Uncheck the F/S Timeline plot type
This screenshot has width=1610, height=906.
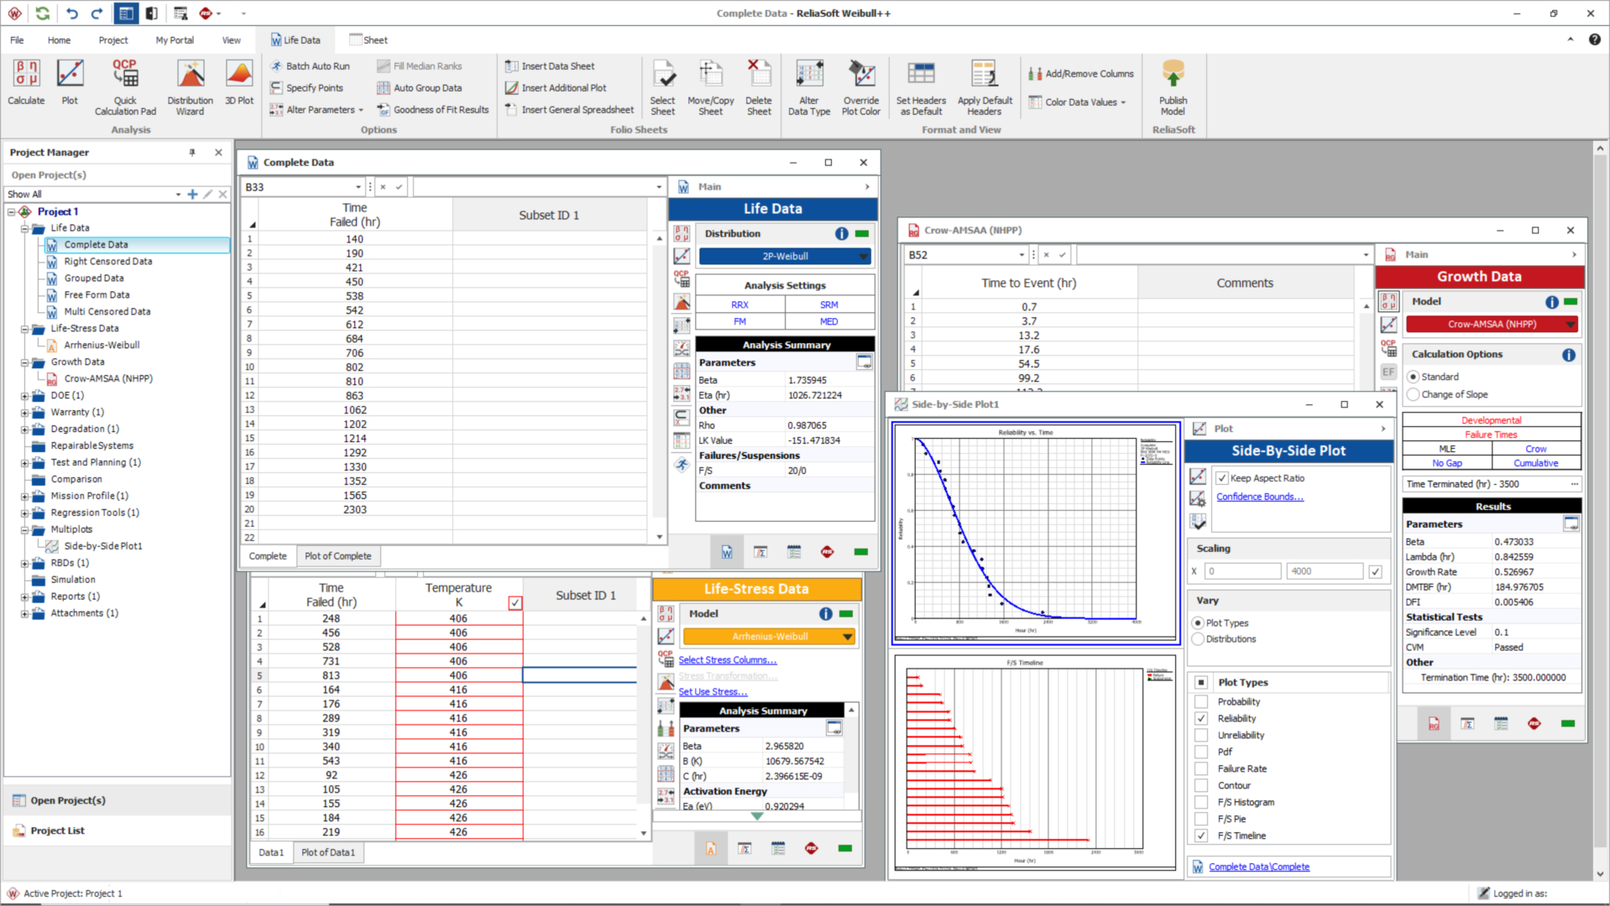point(1201,836)
